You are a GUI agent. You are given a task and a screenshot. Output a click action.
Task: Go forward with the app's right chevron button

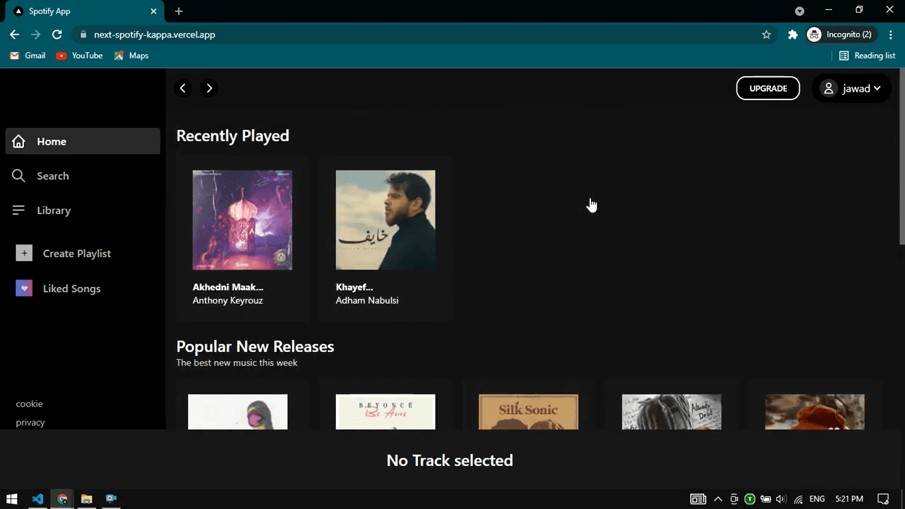209,88
